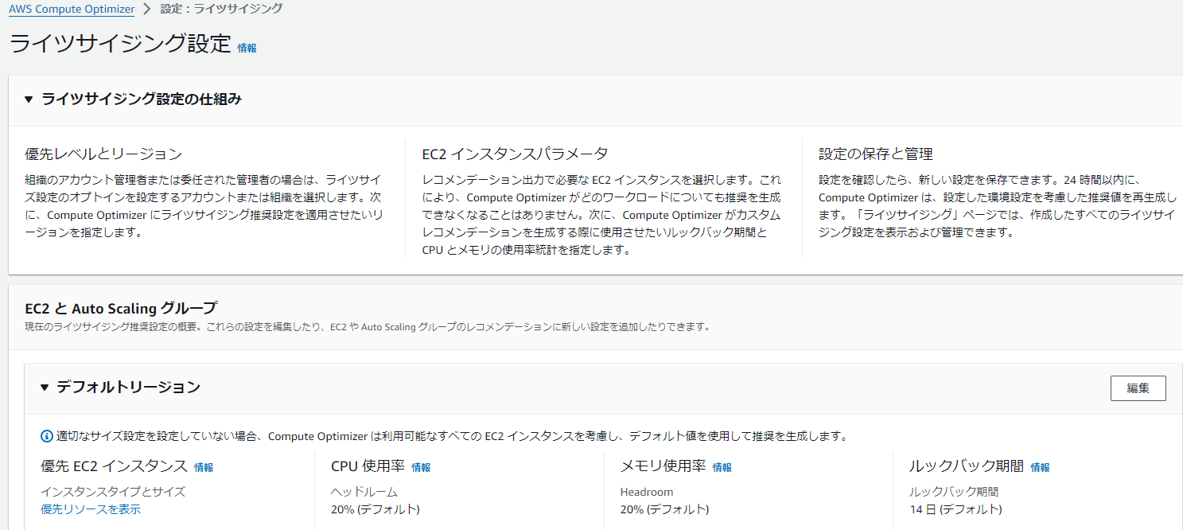Collapse the デフォルトリージョン section

click(x=45, y=388)
